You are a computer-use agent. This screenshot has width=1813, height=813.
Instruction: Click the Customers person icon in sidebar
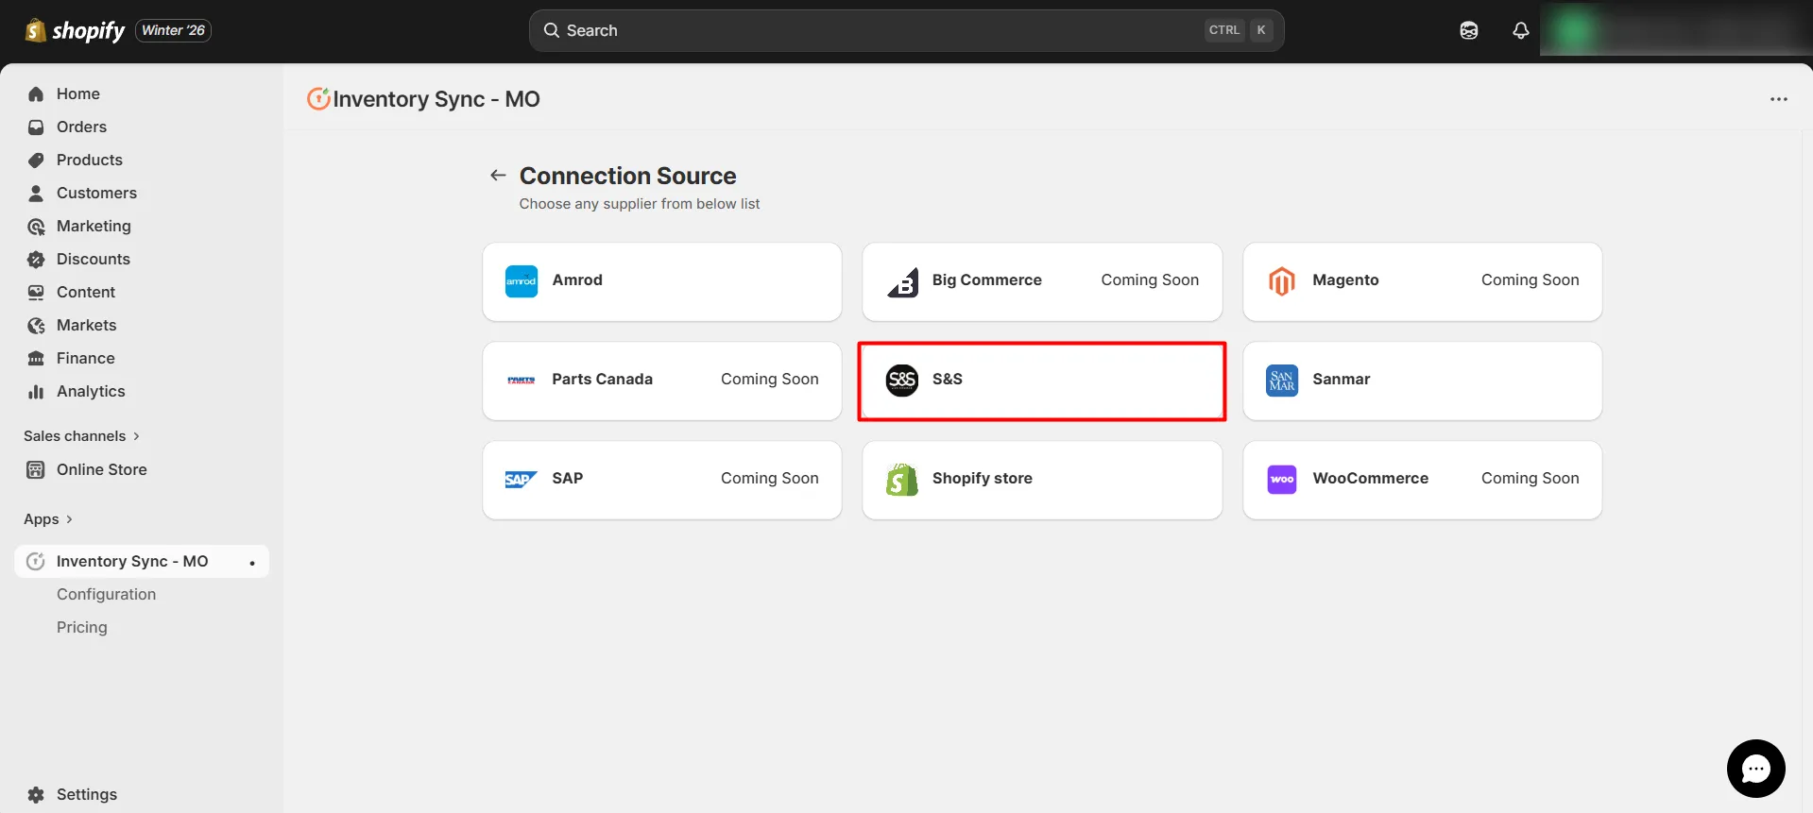click(36, 193)
